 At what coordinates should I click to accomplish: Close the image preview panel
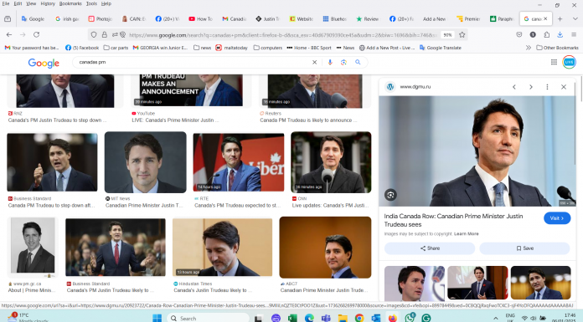click(x=563, y=86)
